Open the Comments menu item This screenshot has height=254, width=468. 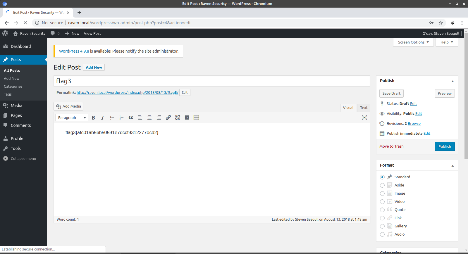[23, 125]
